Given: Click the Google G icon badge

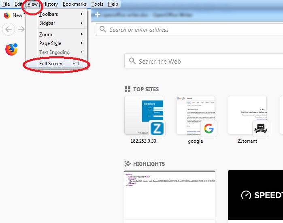Looking at the screenshot, I should [x=209, y=129].
